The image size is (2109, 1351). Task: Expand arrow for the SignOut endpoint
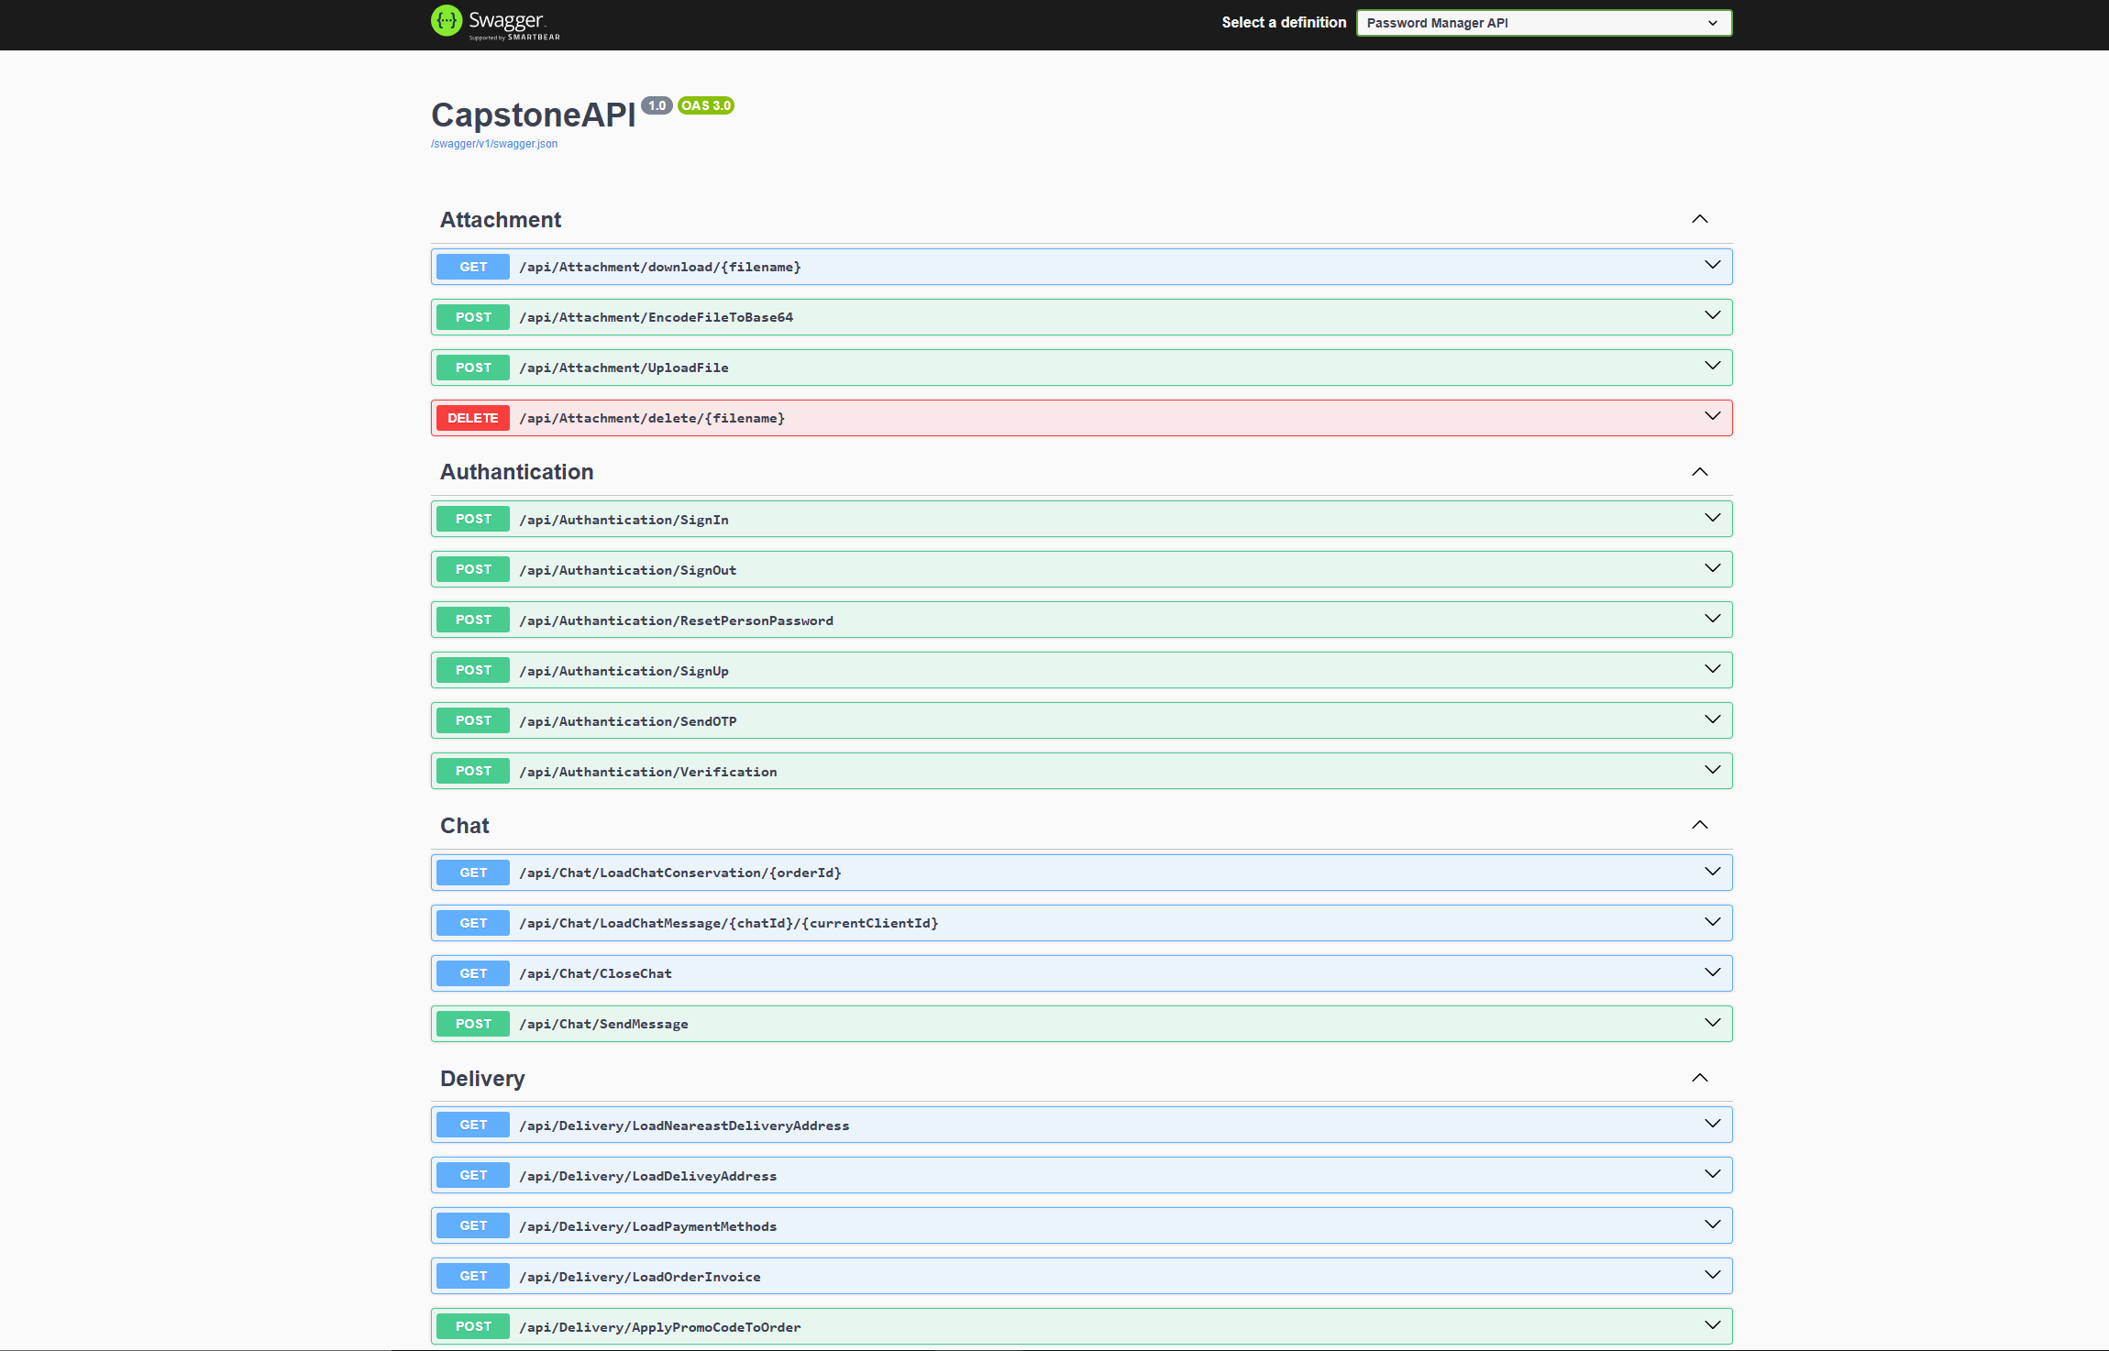(x=1712, y=569)
